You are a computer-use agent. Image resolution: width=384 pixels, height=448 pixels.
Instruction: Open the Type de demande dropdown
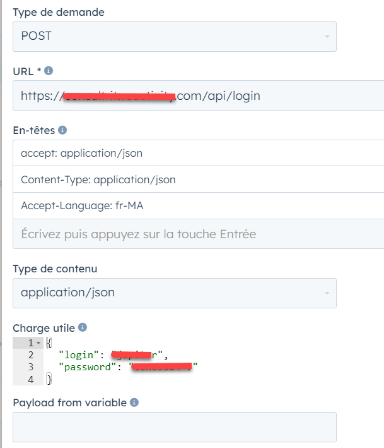point(174,37)
